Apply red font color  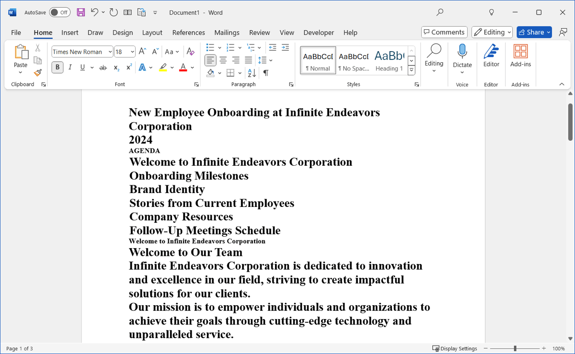183,68
